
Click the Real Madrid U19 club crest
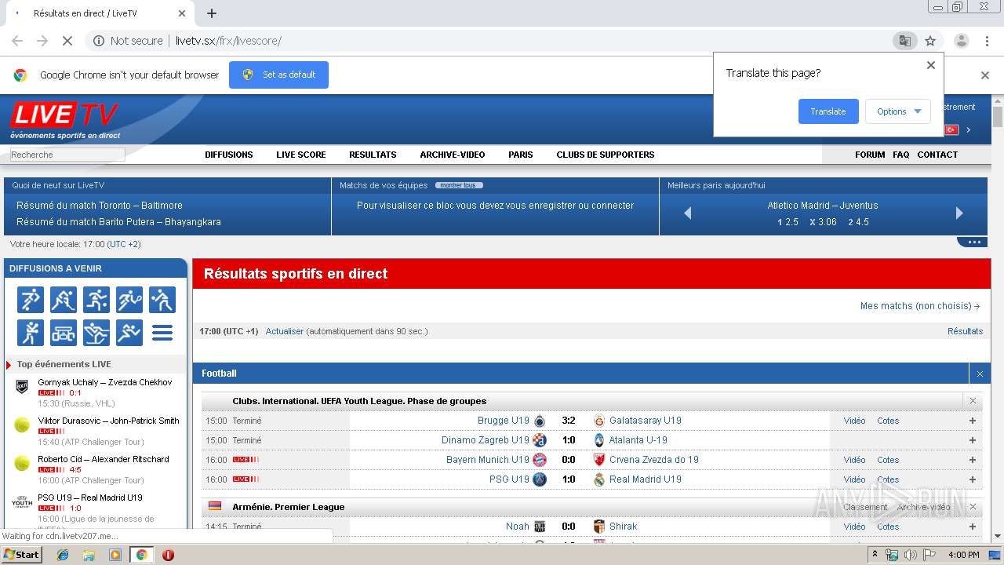coord(599,479)
